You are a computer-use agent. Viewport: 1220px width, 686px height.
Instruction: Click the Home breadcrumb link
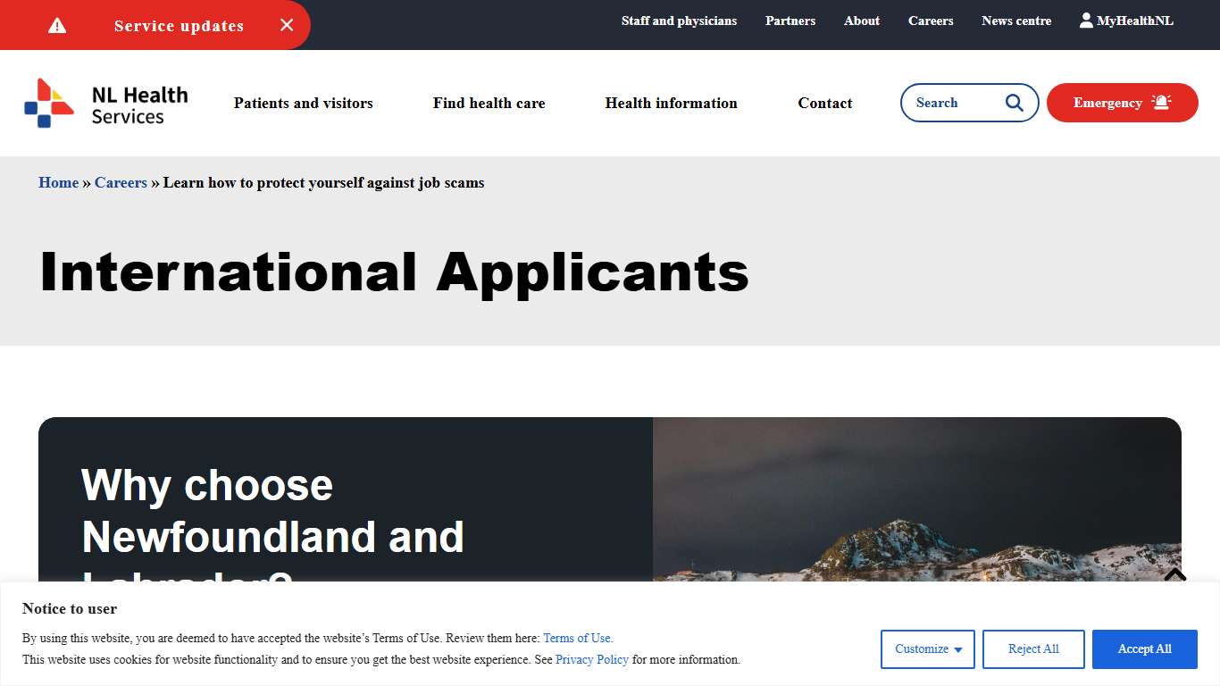(x=58, y=182)
